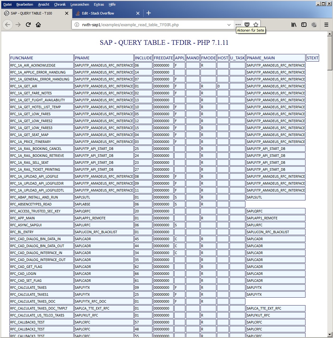Open the hamburger application menu
Viewport: 333px width, 338px height.
click(x=326, y=25)
